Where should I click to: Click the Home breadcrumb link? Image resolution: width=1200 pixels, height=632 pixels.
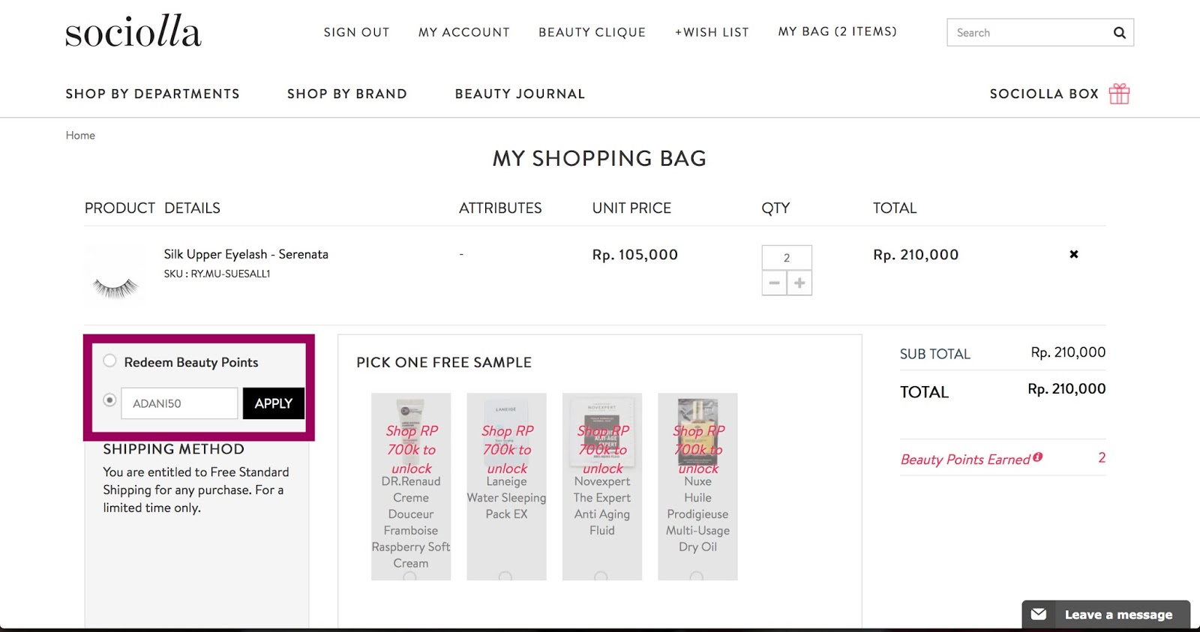point(80,135)
